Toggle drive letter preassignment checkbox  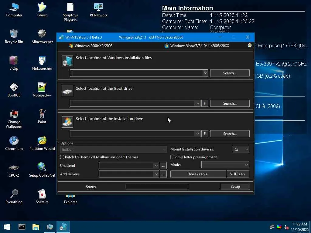click(173, 157)
